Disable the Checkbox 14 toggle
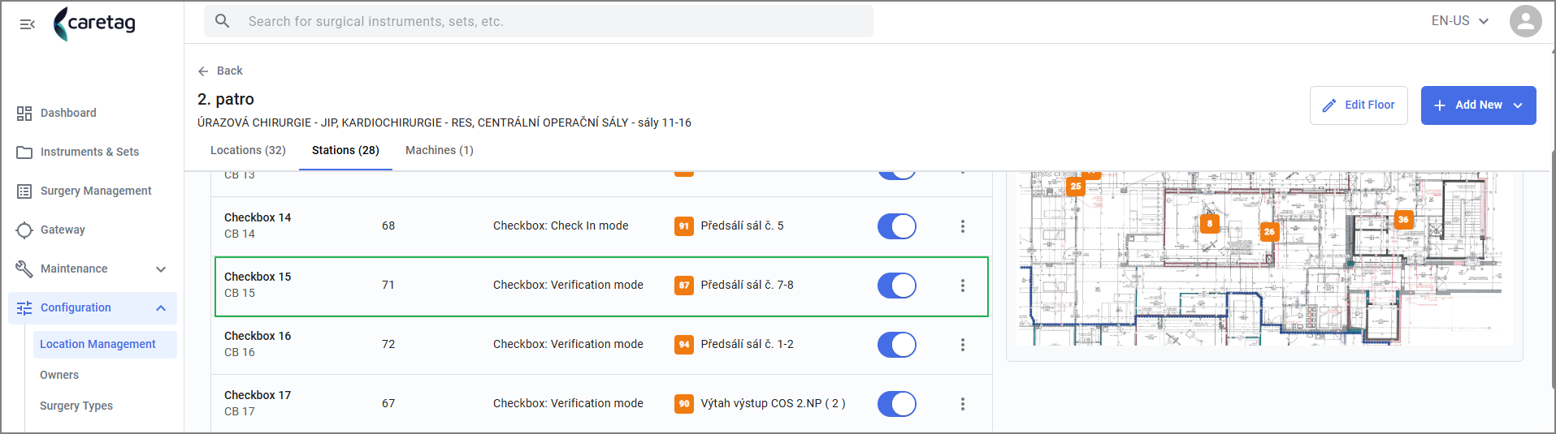This screenshot has height=434, width=1556. [897, 226]
